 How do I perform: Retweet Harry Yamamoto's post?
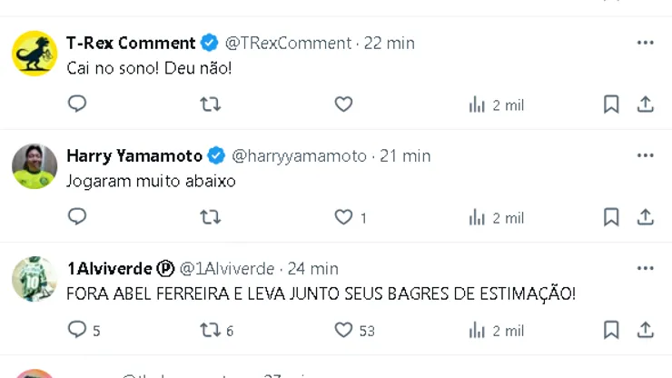[210, 217]
